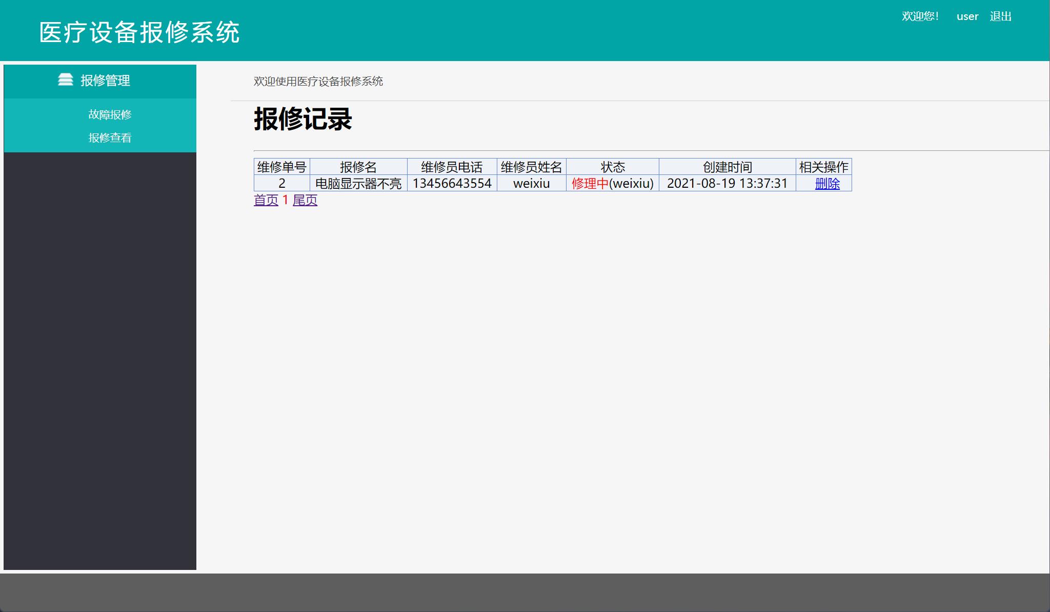
Task: Click the 维修员电话 column header
Action: click(451, 166)
